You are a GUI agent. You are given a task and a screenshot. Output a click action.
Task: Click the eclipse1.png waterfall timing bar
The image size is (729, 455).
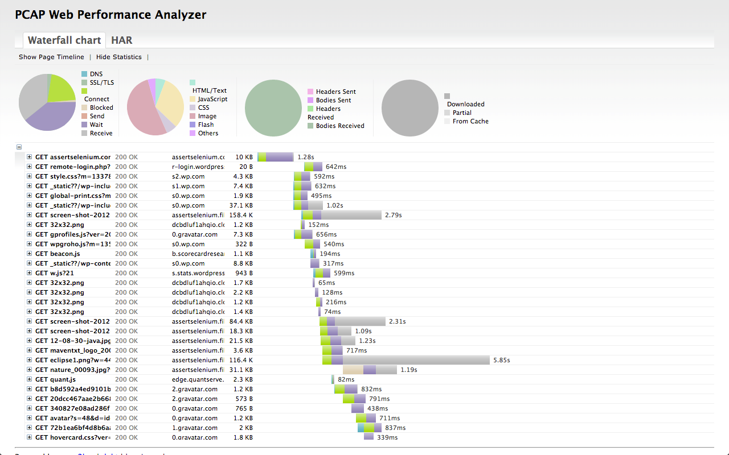(x=406, y=360)
